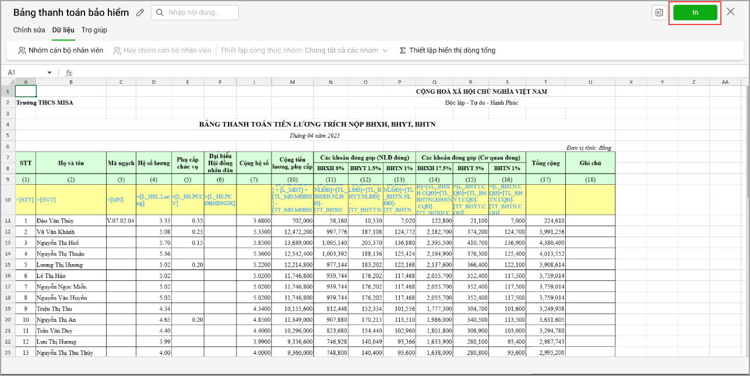The width and height of the screenshot is (750, 376).
Task: Open the Chỉnh sửa tab
Action: pos(29,30)
